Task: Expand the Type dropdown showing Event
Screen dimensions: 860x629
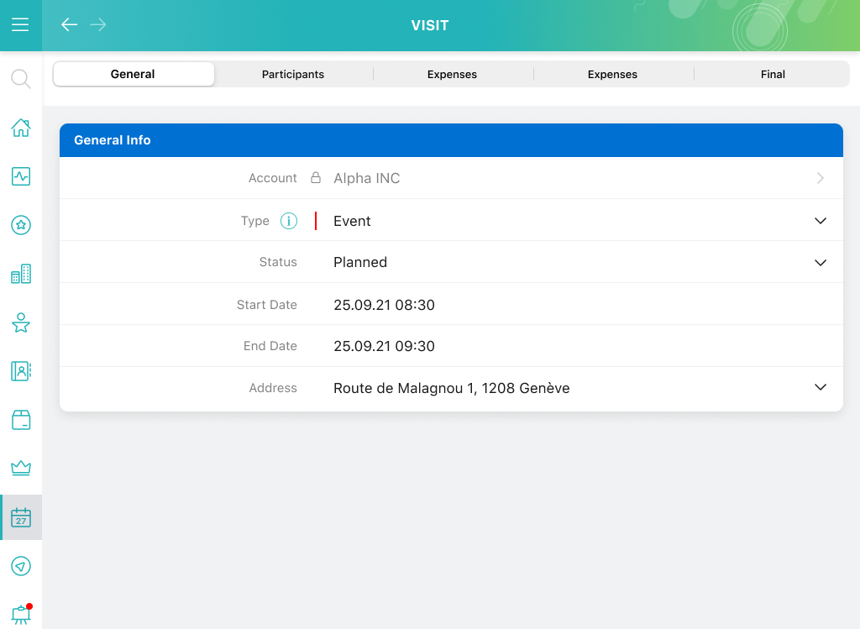Action: (x=821, y=220)
